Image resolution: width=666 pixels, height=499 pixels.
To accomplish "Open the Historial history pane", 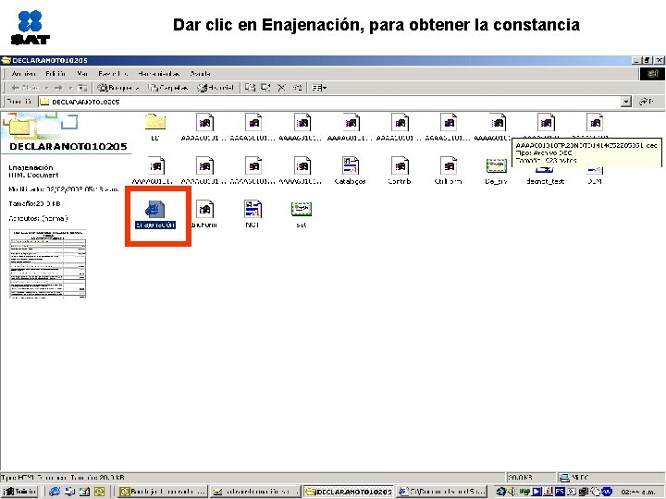I will (x=216, y=88).
